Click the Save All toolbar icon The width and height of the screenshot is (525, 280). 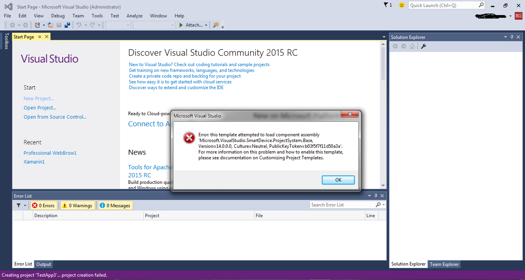point(67,25)
